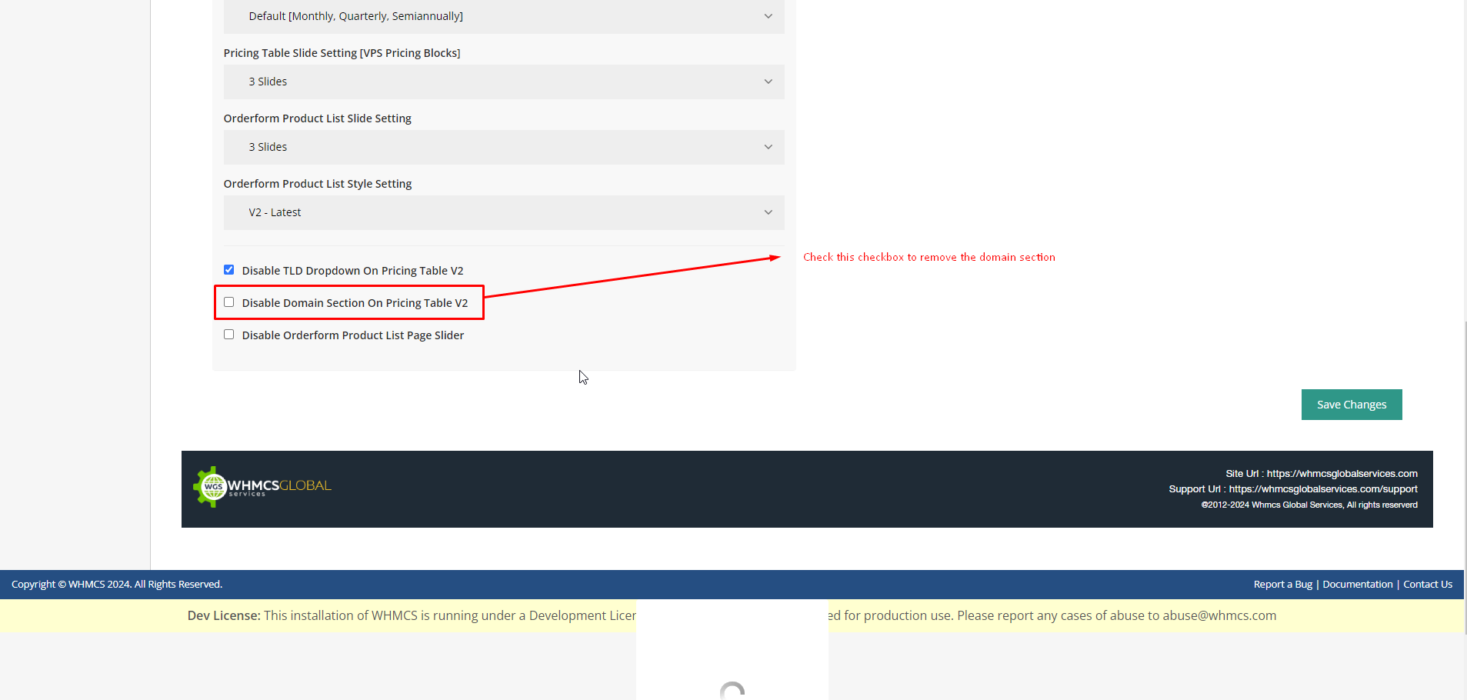The image size is (1467, 700).
Task: Click the chevron arrow on V2 - Latest field
Action: coord(768,212)
